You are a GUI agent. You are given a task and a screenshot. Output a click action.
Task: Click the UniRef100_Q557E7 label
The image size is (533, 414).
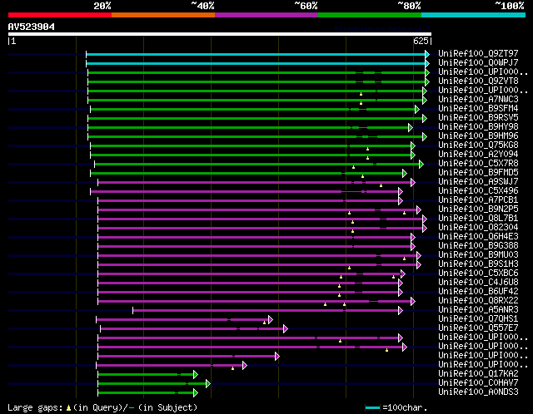(x=478, y=328)
